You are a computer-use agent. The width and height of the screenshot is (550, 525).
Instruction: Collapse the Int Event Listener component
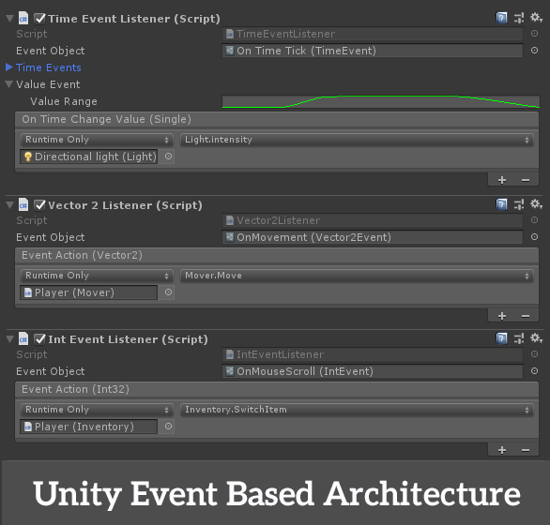coord(9,338)
